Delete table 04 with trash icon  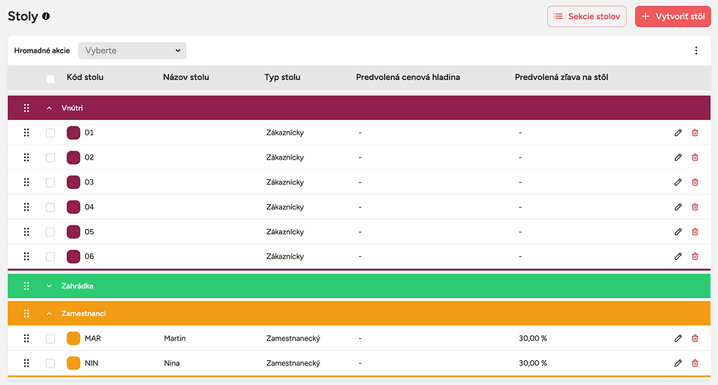[x=695, y=206]
